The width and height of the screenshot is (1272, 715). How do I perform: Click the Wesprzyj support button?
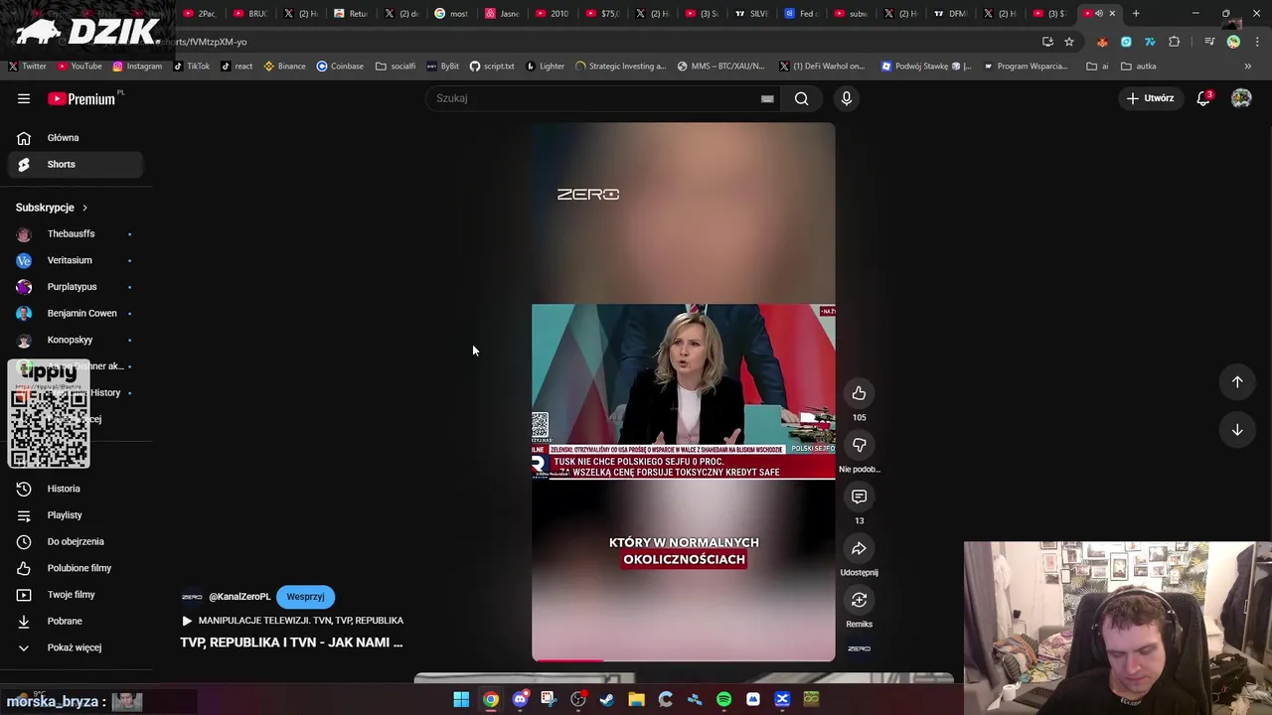point(305,597)
